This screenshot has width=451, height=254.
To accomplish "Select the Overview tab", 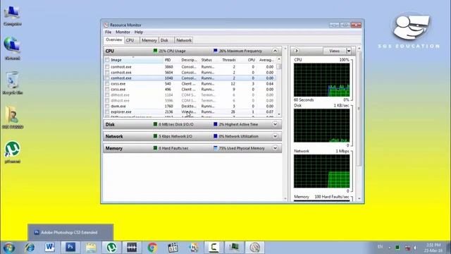I will pyautogui.click(x=114, y=40).
